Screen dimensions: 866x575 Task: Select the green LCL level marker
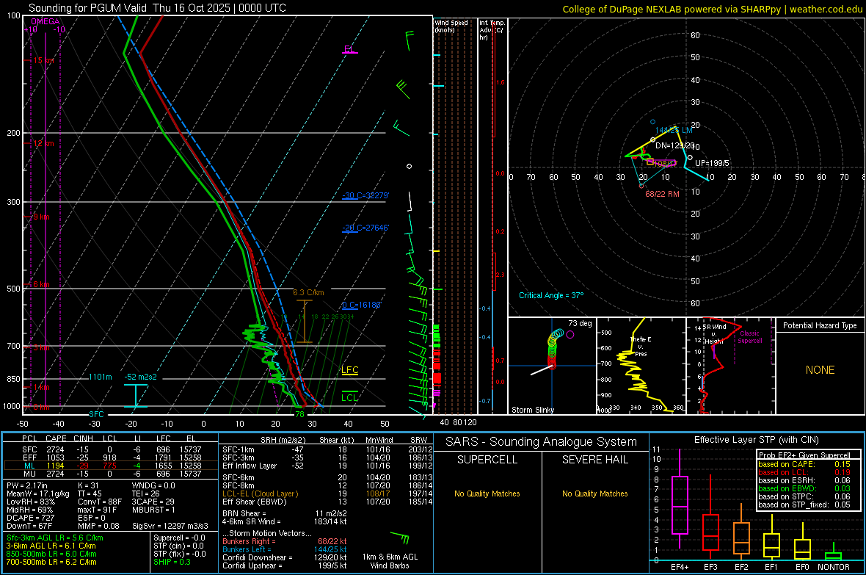pos(349,397)
